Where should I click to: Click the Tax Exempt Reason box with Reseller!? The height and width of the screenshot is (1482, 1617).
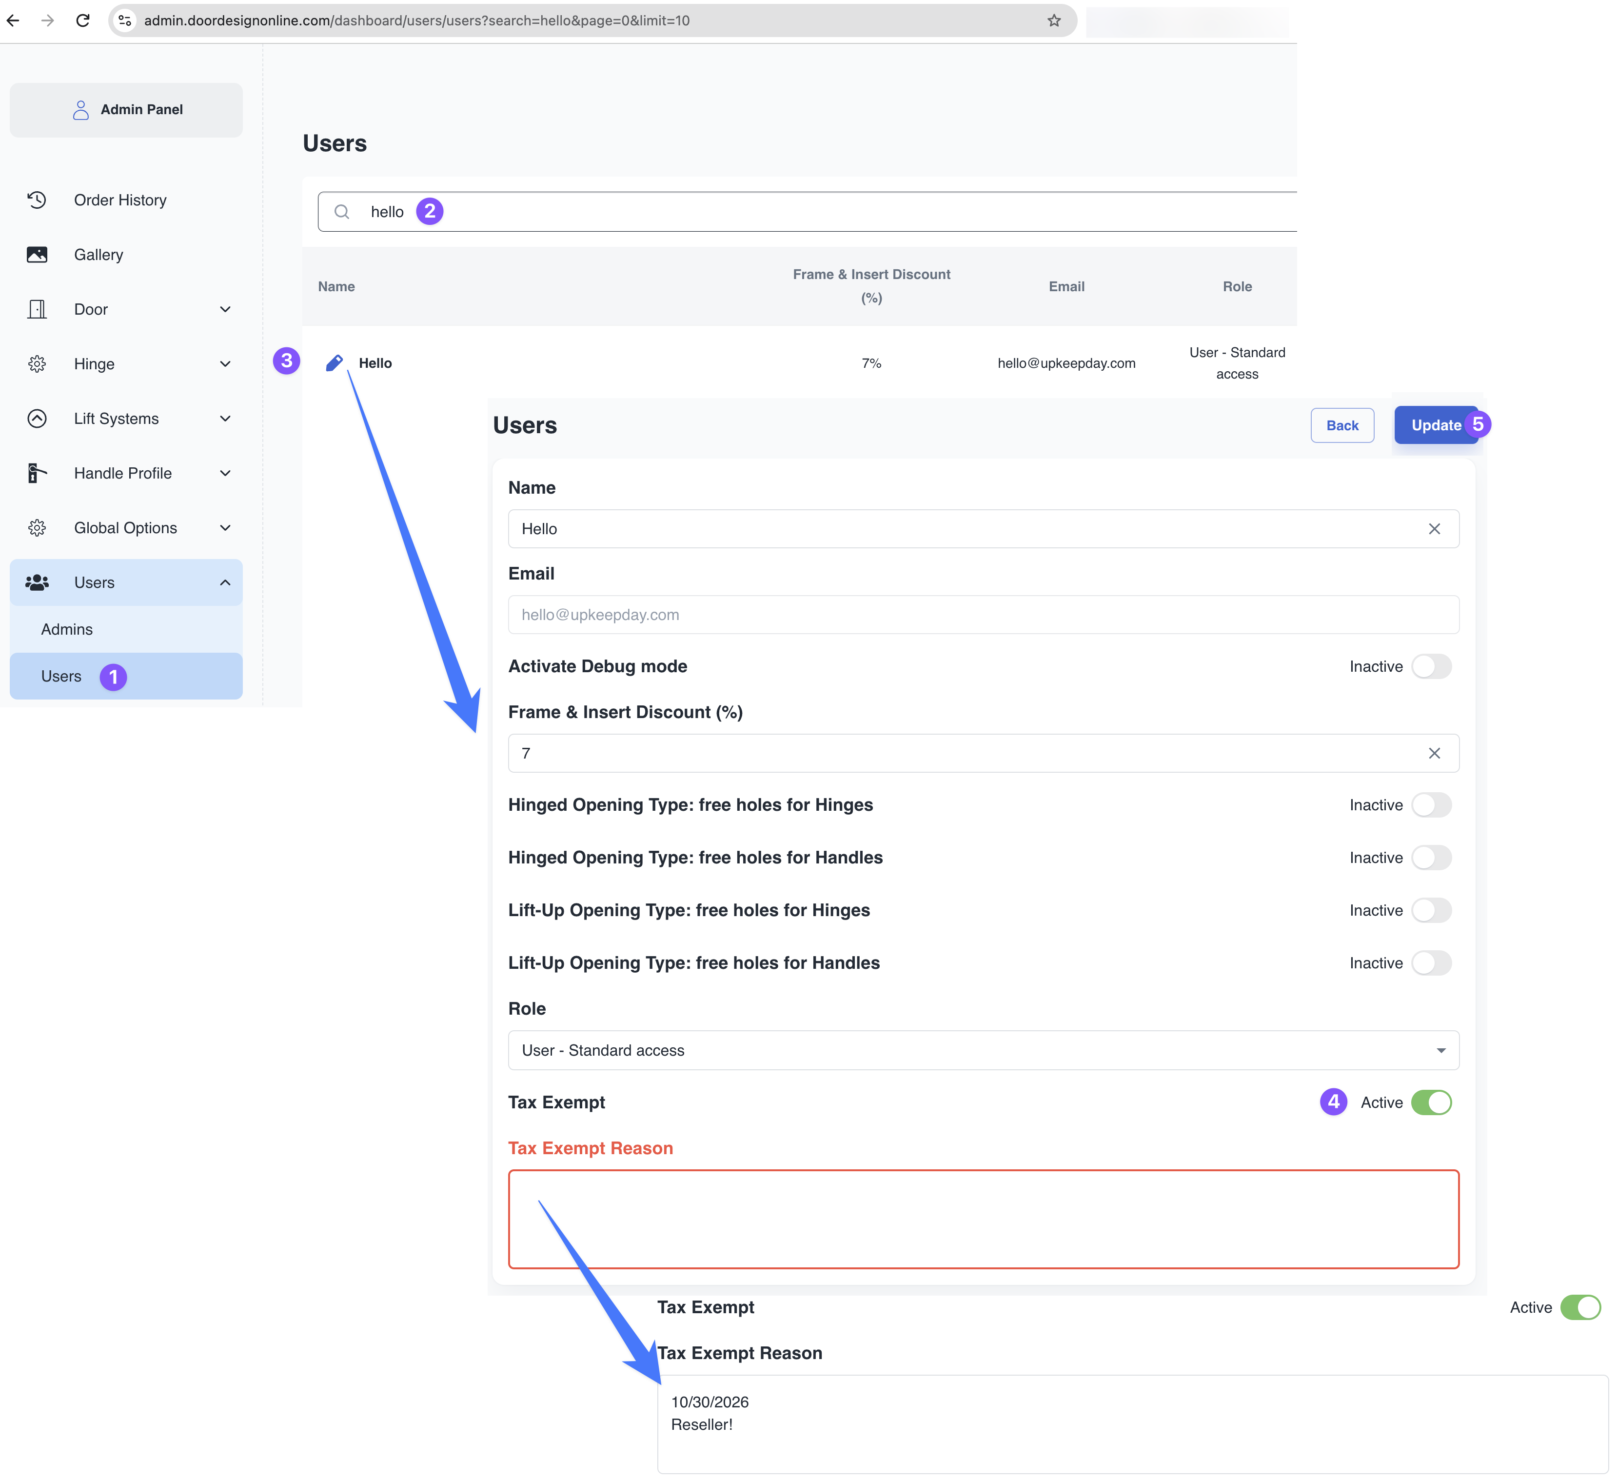(x=1133, y=1424)
